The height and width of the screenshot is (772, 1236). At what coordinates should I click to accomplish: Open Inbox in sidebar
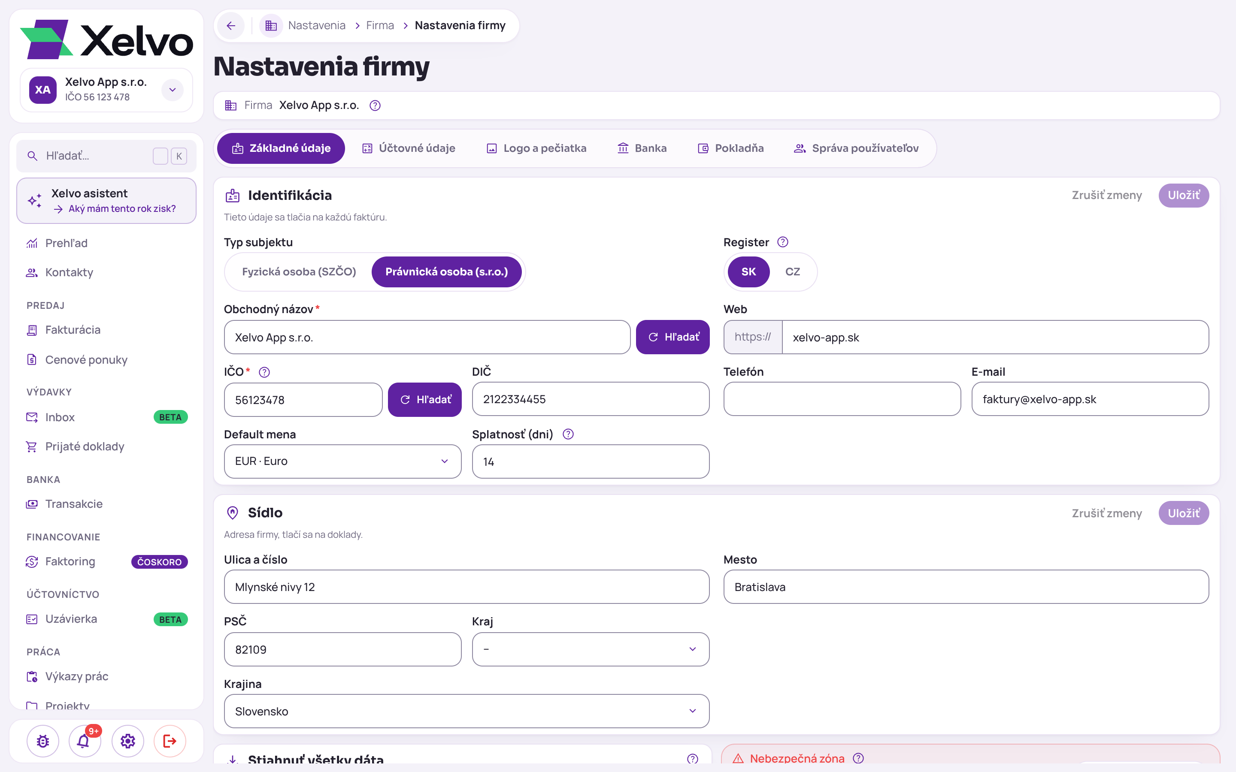pyautogui.click(x=106, y=417)
